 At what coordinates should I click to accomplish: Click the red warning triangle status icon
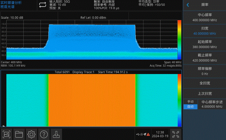148,134
